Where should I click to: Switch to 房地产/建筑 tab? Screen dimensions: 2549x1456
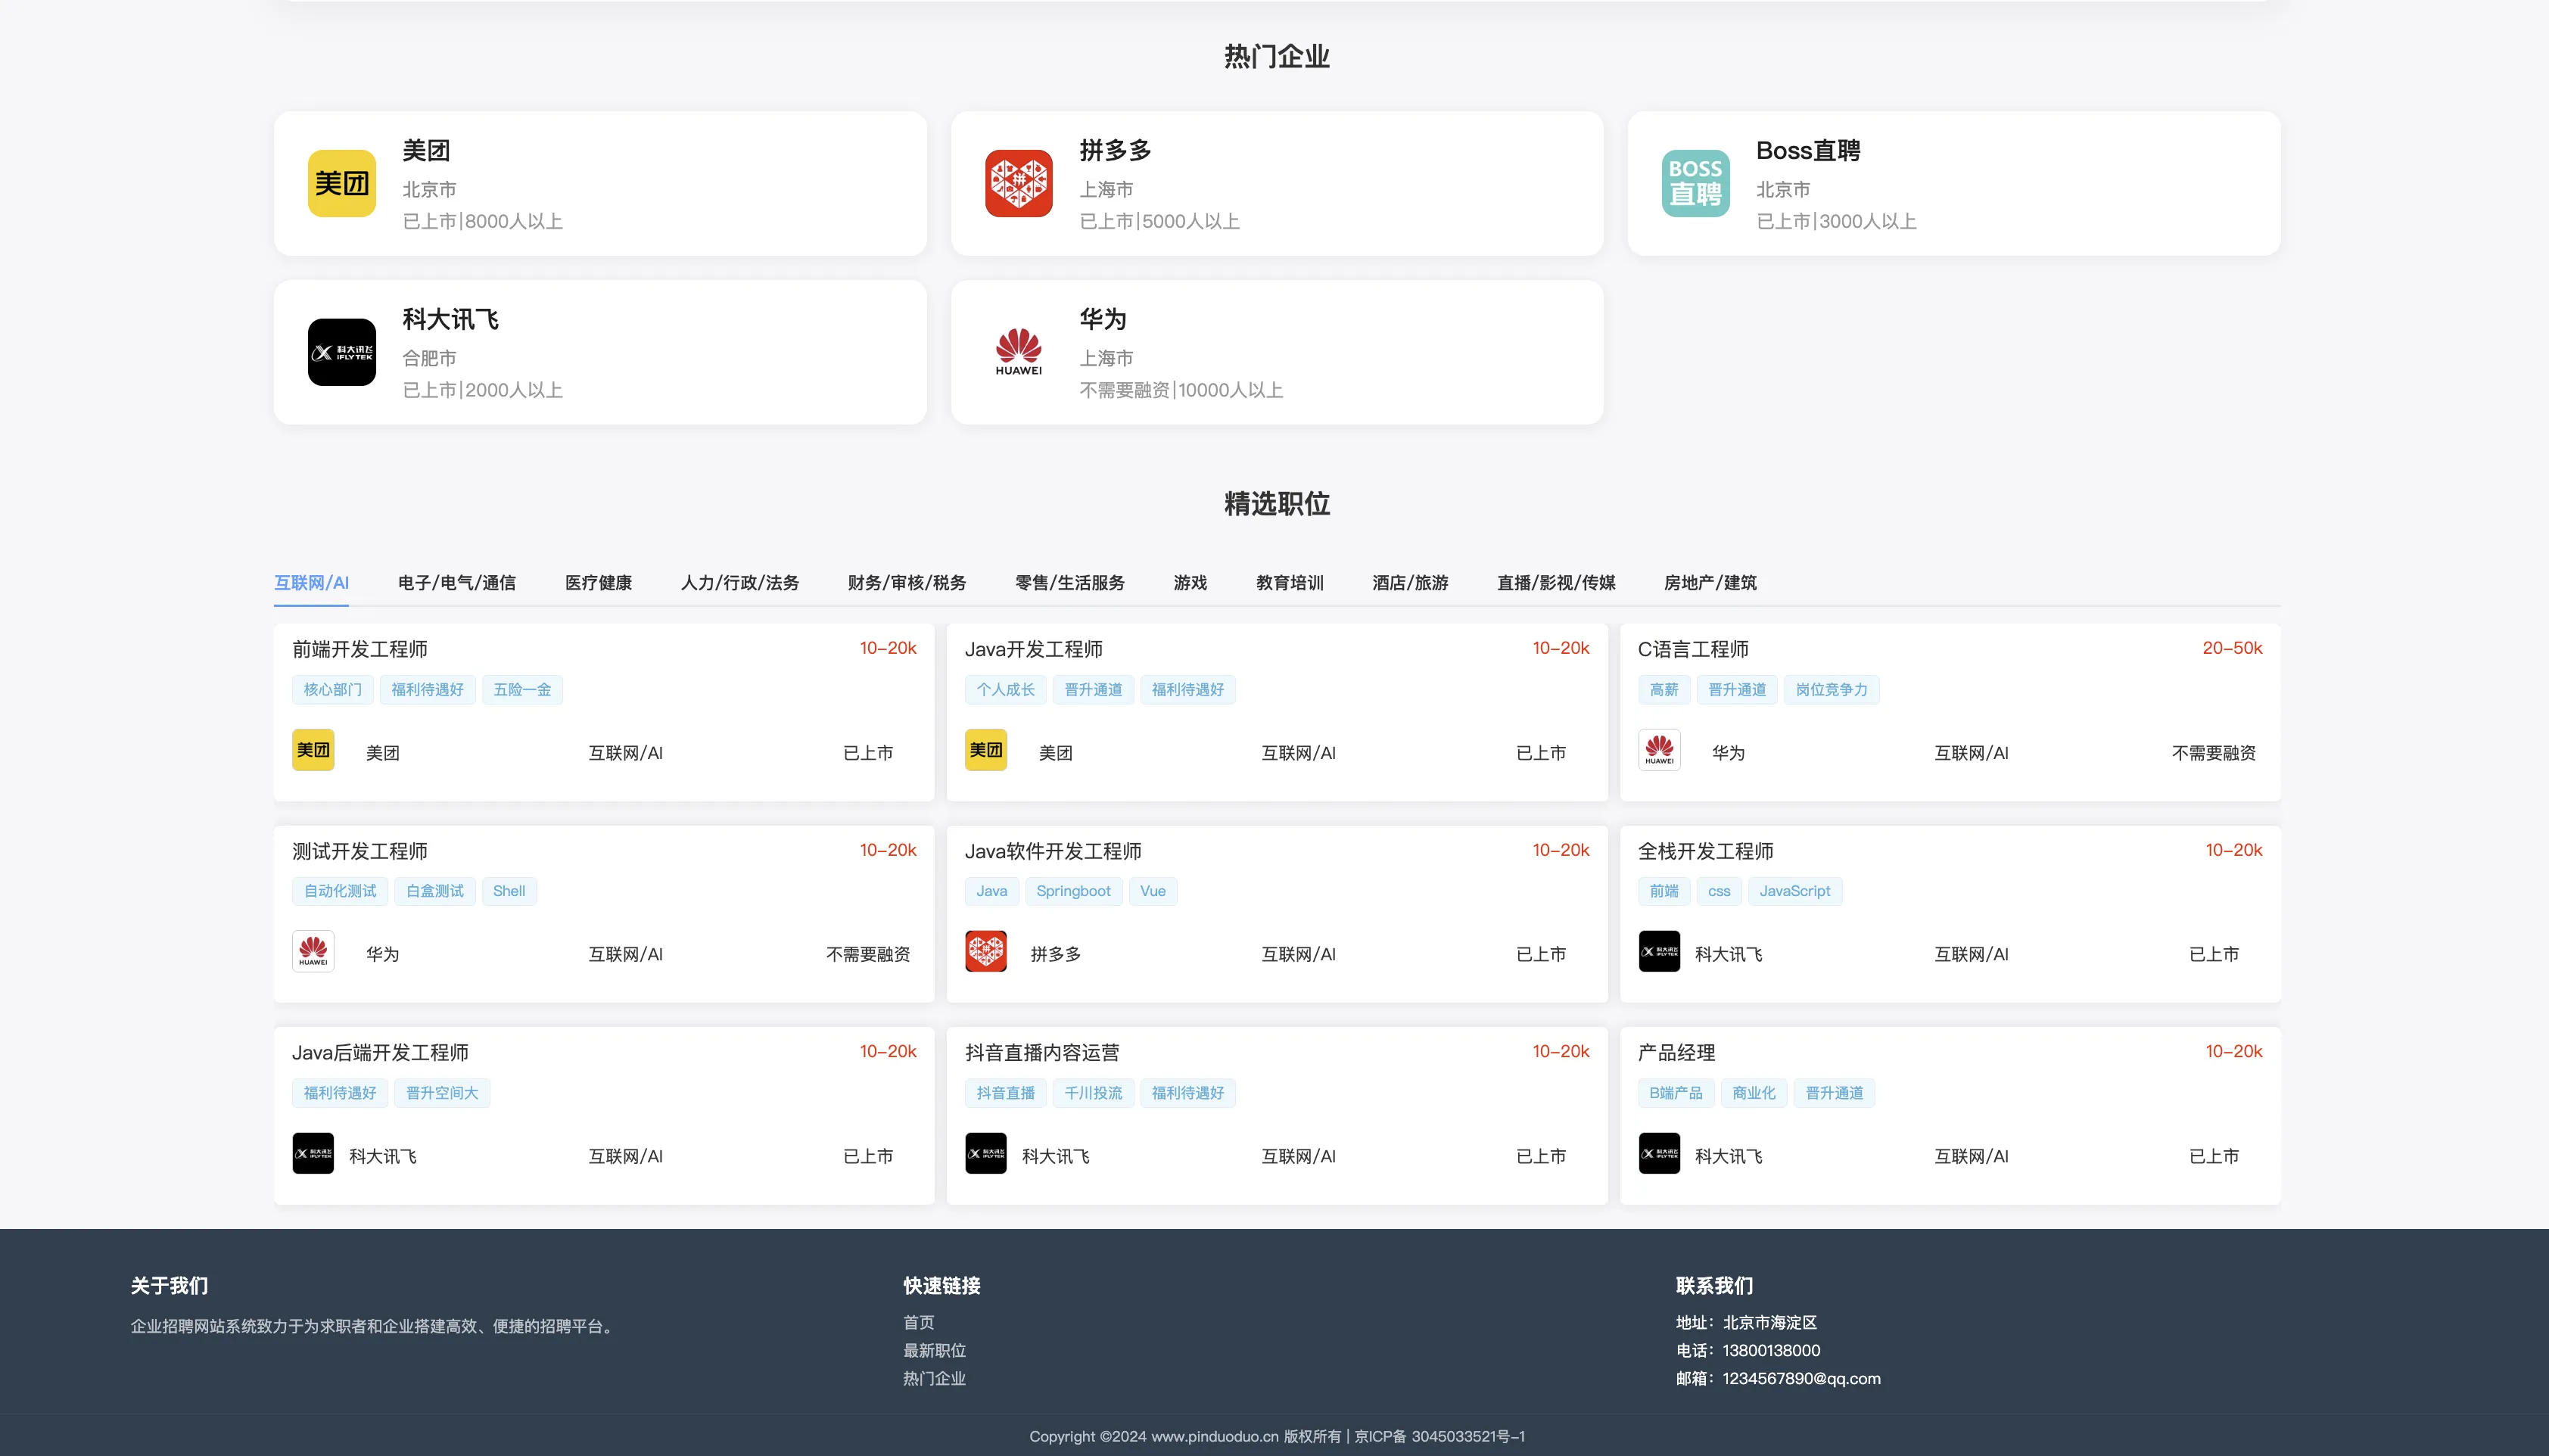[x=1709, y=583]
